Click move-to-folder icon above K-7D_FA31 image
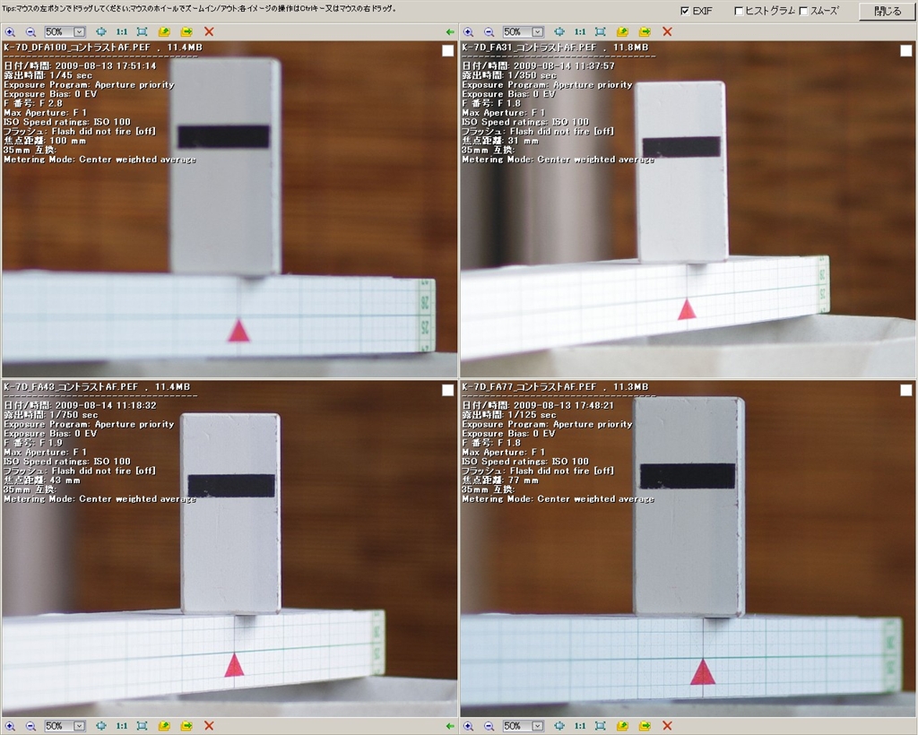This screenshot has width=918, height=735. 645,32
